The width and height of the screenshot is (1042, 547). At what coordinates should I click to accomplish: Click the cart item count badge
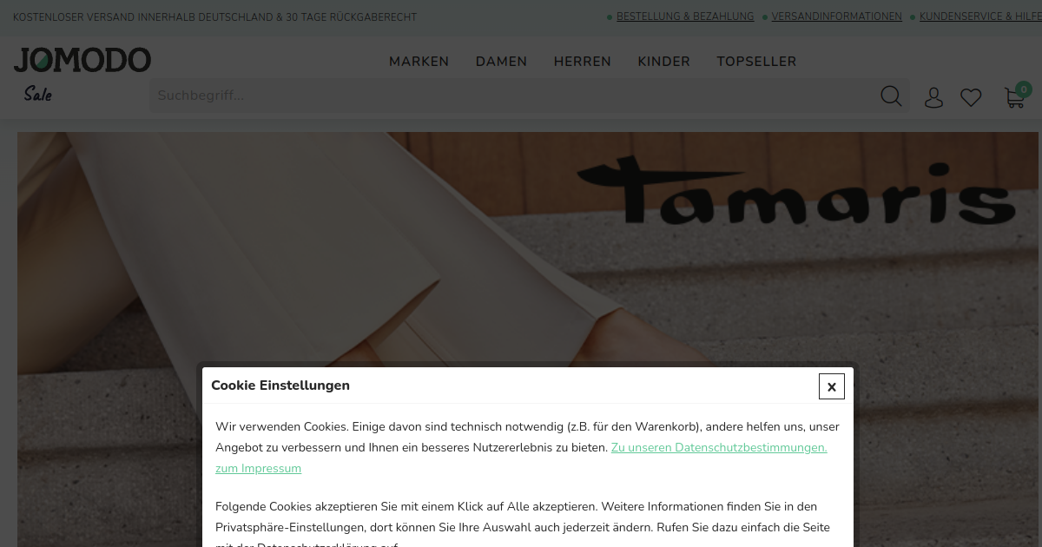pos(1024,89)
